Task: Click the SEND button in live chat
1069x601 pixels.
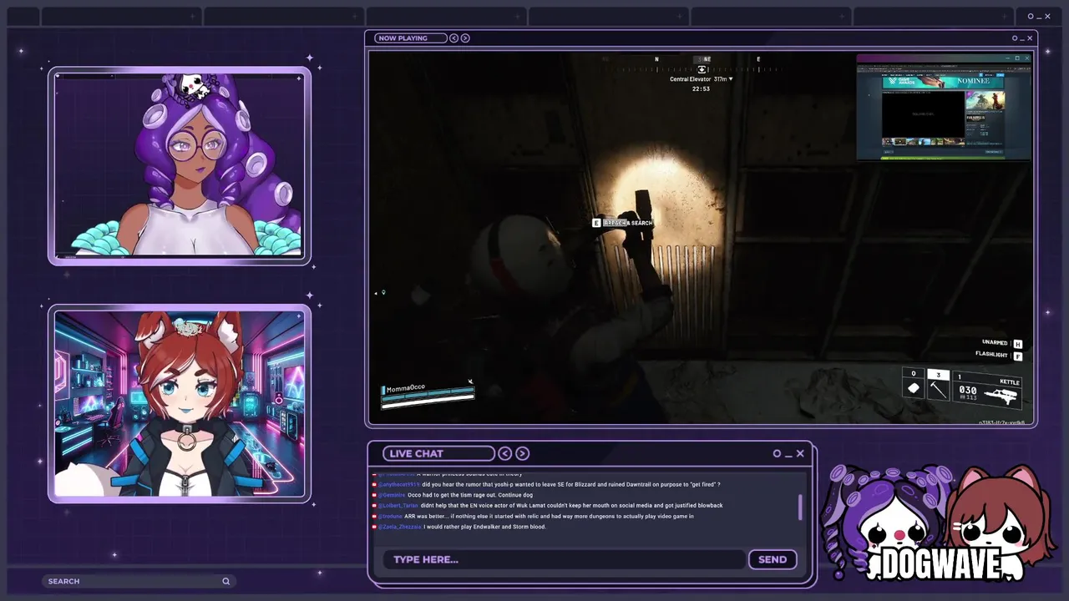Action: [x=773, y=559]
